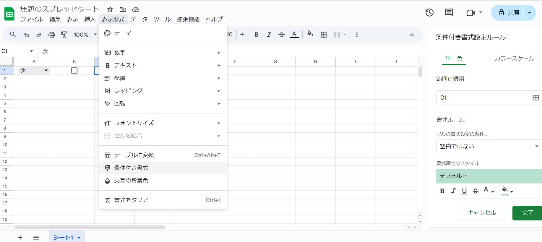Image resolution: width=542 pixels, height=242 pixels.
Task: Check the cloud save status icon
Action: tap(136, 9)
